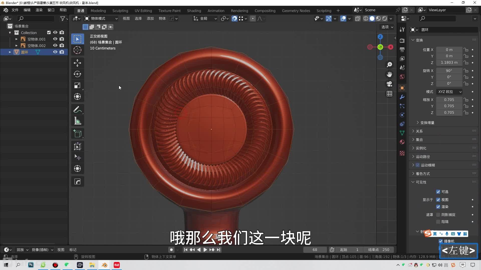Select the Scale tool

point(77,85)
